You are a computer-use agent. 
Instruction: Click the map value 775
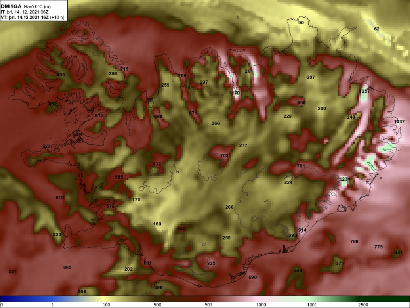click(x=378, y=247)
